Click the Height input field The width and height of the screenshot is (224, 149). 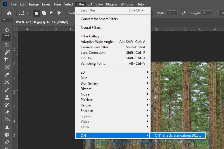(207, 13)
